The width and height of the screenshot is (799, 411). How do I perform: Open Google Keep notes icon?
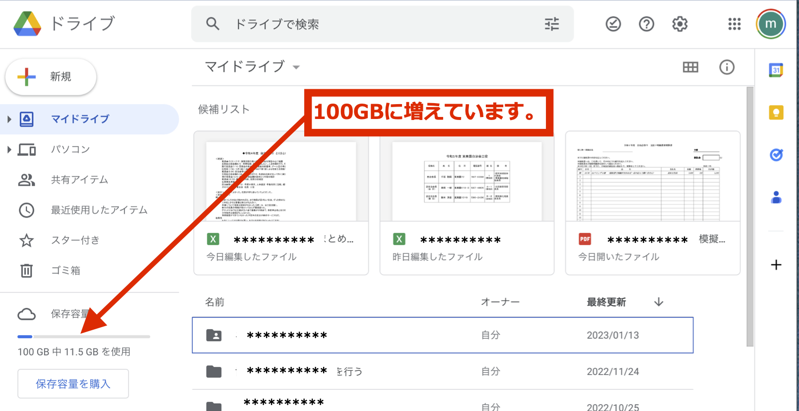[776, 113]
